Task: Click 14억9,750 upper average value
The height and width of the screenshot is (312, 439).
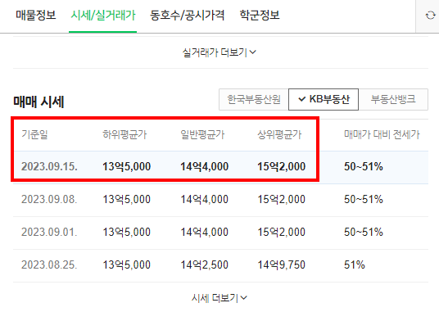Action: pyautogui.click(x=282, y=265)
